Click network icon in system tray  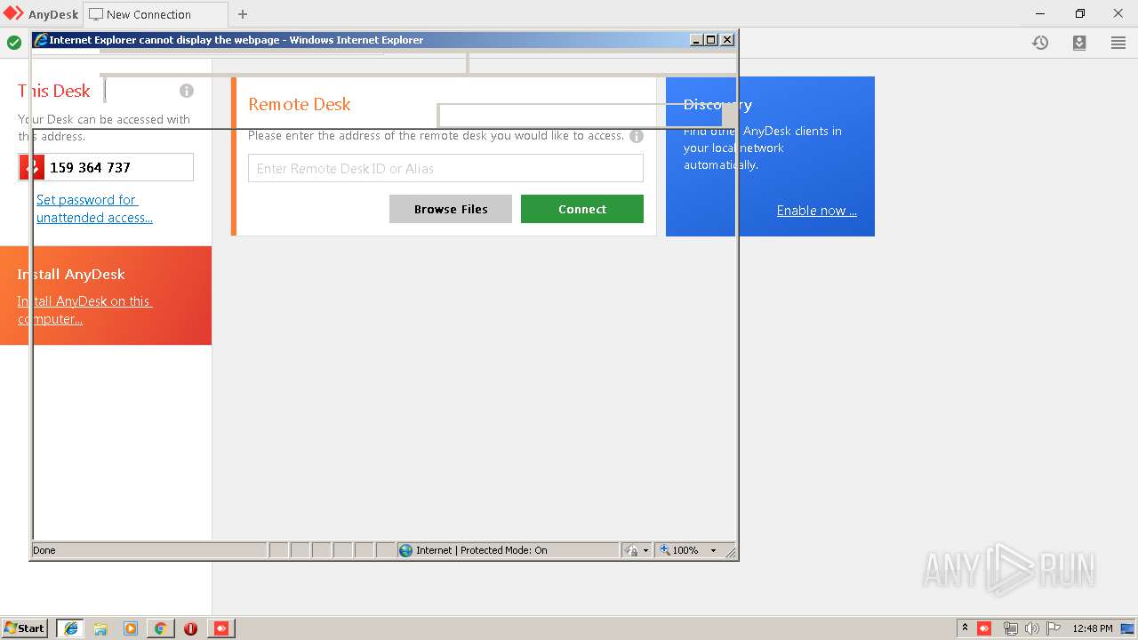point(1010,628)
